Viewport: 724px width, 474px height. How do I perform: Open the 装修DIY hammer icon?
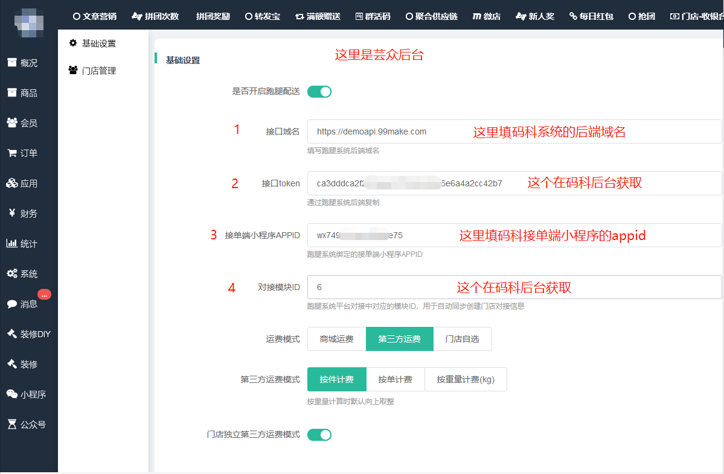tap(12, 334)
